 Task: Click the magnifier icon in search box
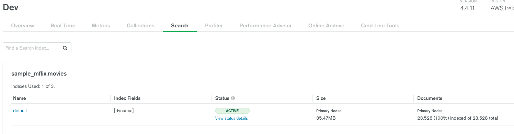[x=65, y=48]
